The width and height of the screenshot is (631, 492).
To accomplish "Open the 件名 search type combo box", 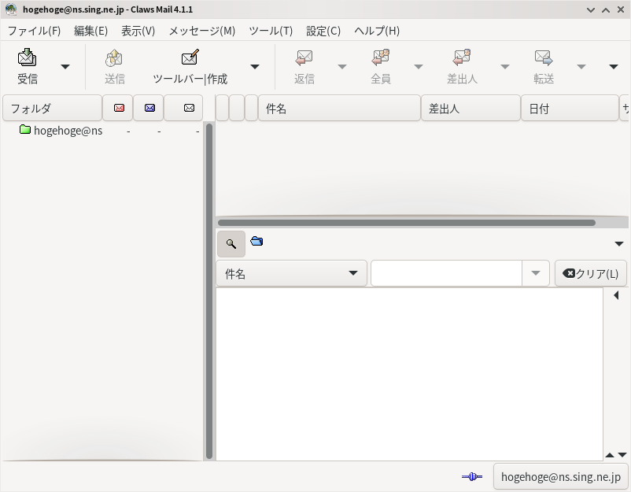I will 291,273.
